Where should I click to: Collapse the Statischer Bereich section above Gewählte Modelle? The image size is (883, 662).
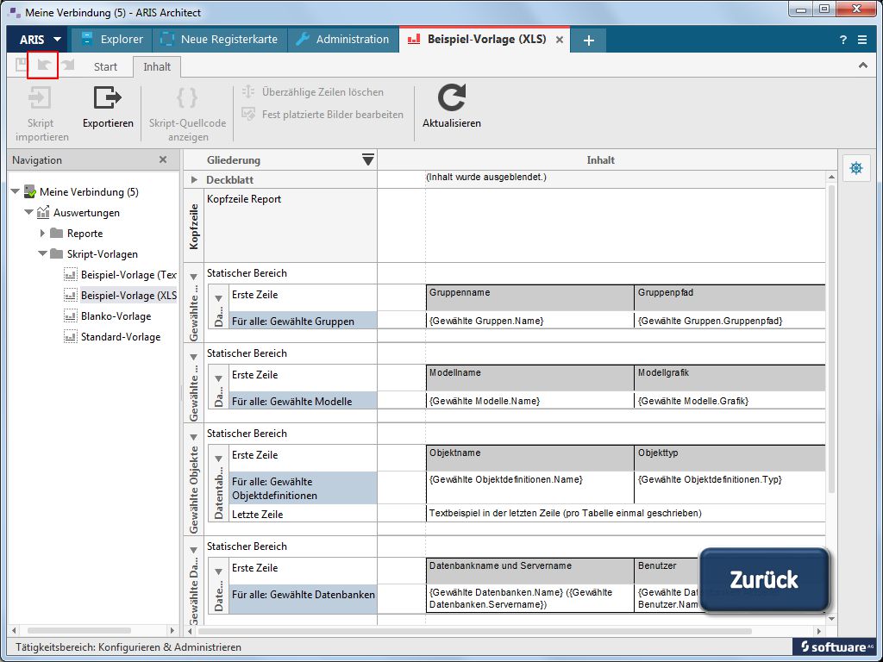point(194,356)
